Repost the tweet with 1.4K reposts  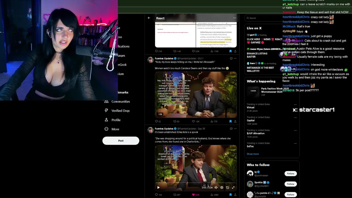pos(177,51)
